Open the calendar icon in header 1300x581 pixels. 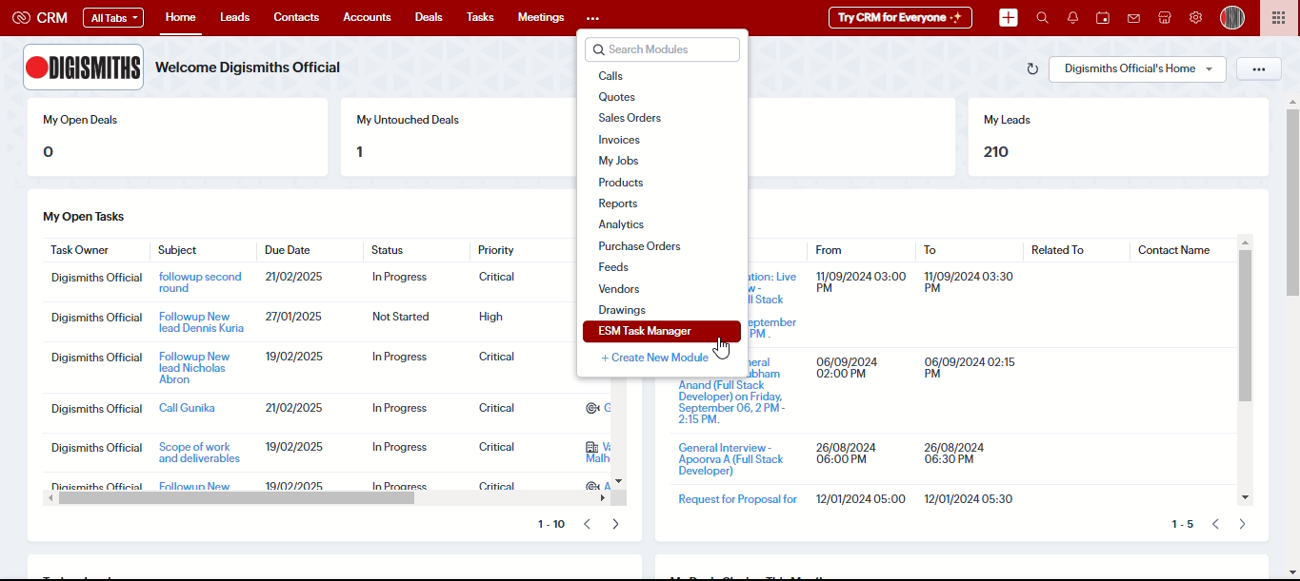tap(1103, 18)
